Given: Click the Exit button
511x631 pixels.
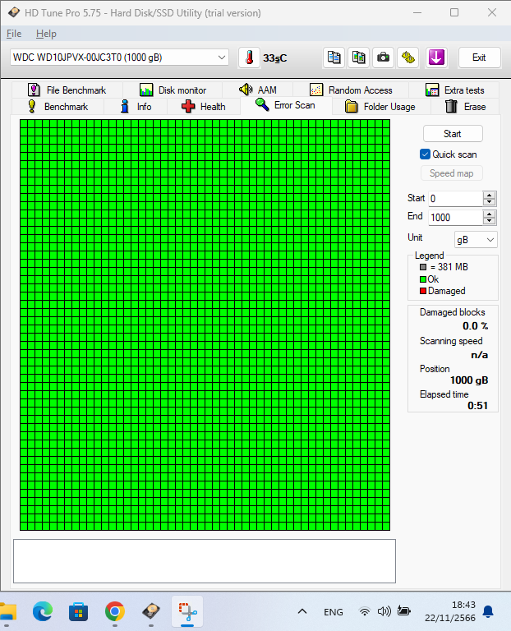Looking at the screenshot, I should coord(479,58).
